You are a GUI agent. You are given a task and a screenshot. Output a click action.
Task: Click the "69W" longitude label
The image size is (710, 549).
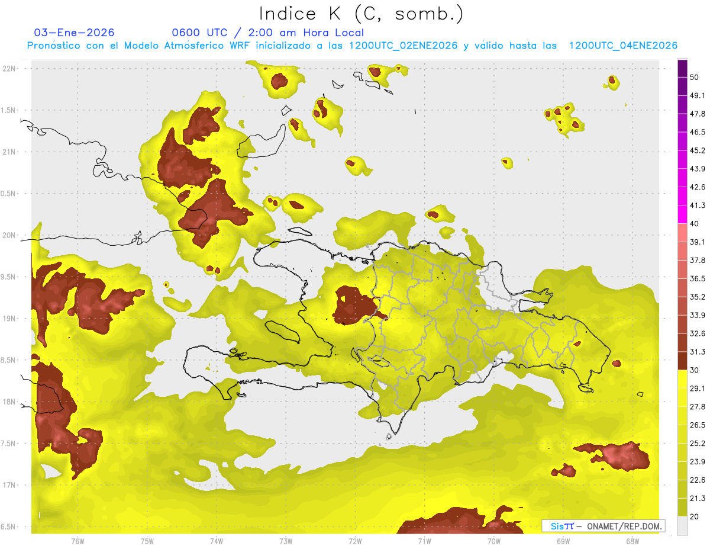(563, 541)
